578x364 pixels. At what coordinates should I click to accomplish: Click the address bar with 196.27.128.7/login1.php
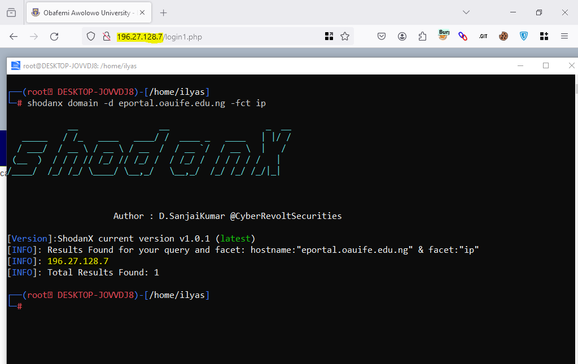coord(217,37)
